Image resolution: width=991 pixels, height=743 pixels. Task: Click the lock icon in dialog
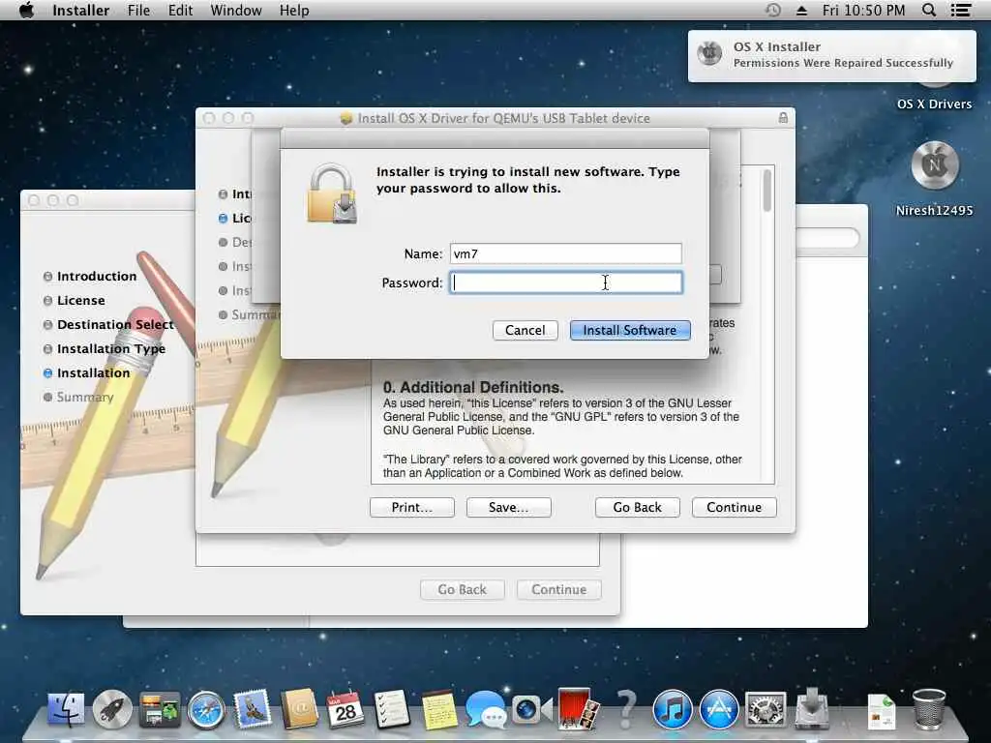pos(332,193)
